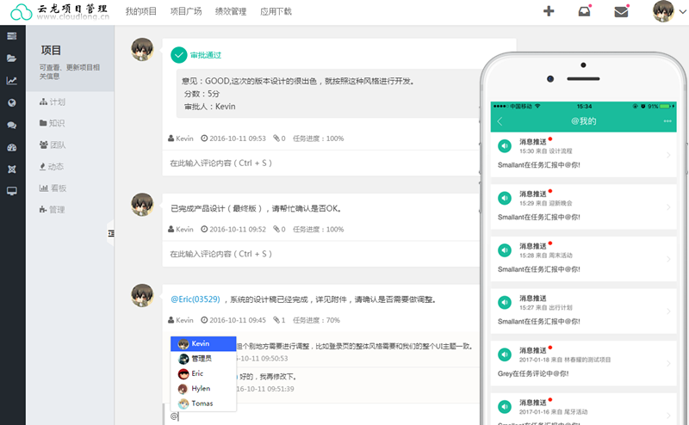Open the 15:29 迎新晚会 message in phone
689x425 pixels.
tap(583, 206)
